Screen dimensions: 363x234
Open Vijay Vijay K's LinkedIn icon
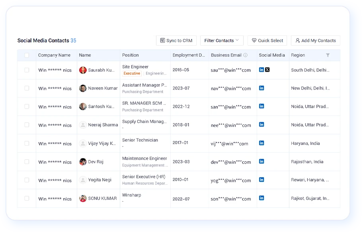(262, 143)
